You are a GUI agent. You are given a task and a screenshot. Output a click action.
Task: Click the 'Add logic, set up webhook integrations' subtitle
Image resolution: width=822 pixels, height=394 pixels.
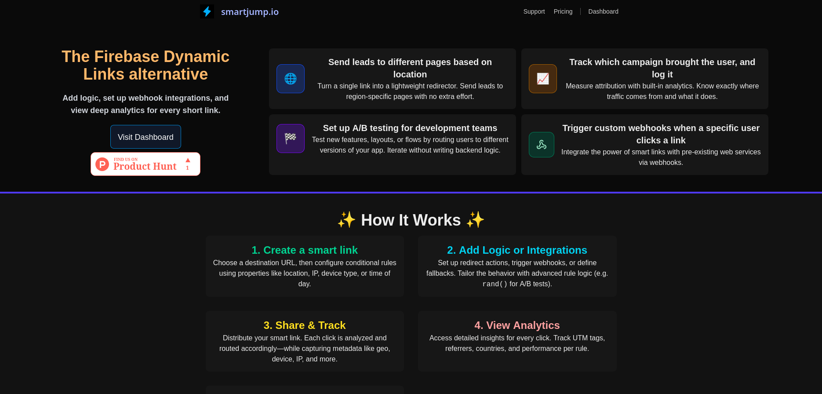tap(145, 104)
